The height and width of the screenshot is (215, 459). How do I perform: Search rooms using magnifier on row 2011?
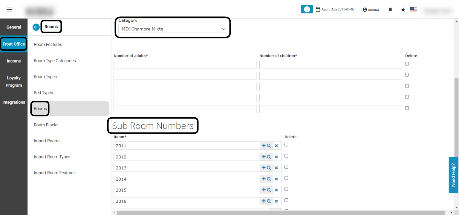point(269,146)
